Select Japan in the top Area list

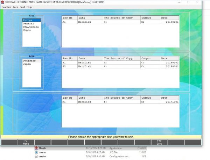pyautogui.click(x=31, y=30)
